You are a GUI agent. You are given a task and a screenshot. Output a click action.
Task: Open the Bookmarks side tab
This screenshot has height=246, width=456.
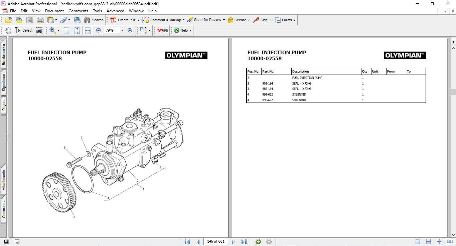tap(4, 55)
